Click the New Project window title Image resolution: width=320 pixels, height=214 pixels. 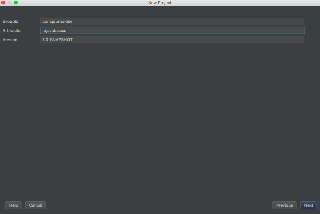tap(160, 3)
